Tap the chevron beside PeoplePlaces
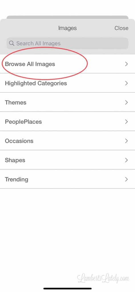 [126, 121]
